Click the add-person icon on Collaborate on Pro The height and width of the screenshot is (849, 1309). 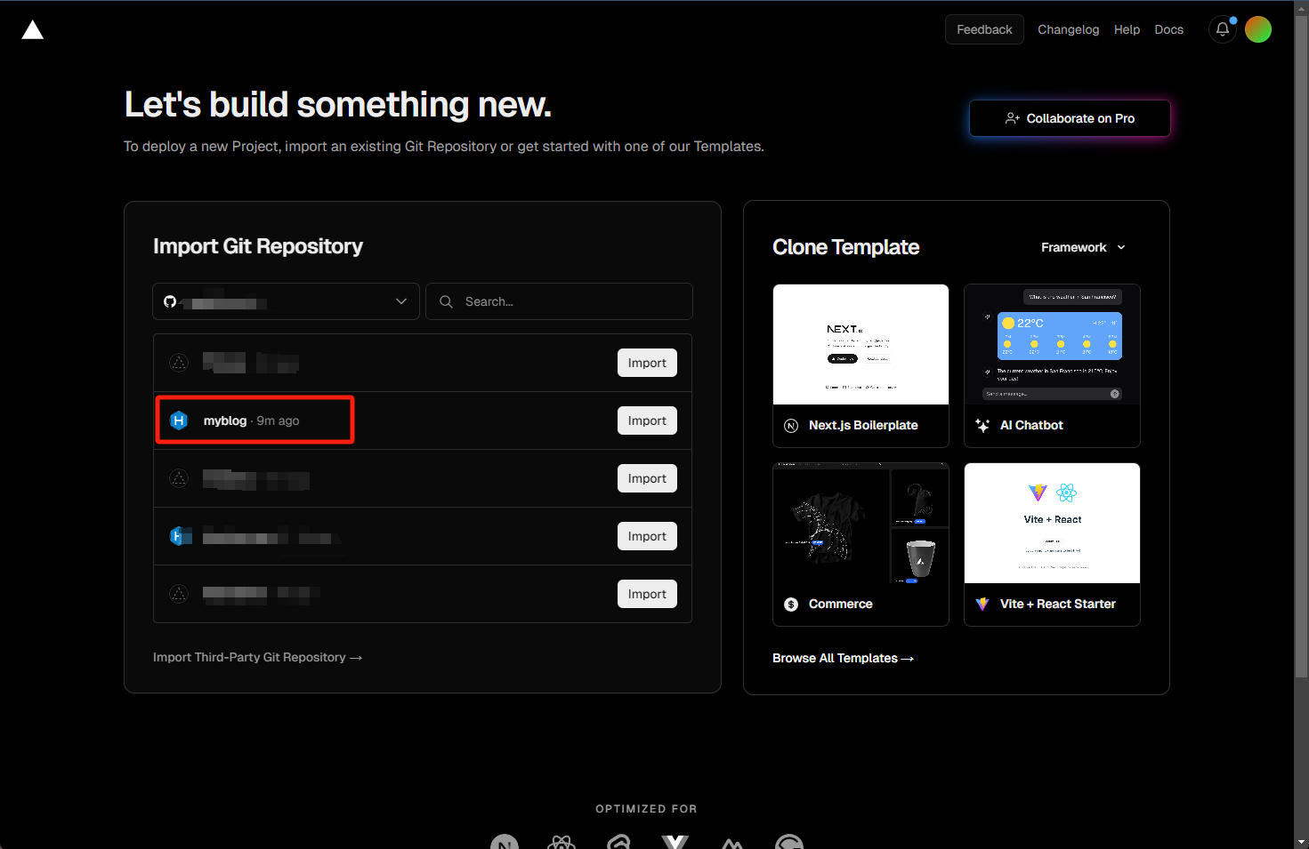click(1013, 118)
